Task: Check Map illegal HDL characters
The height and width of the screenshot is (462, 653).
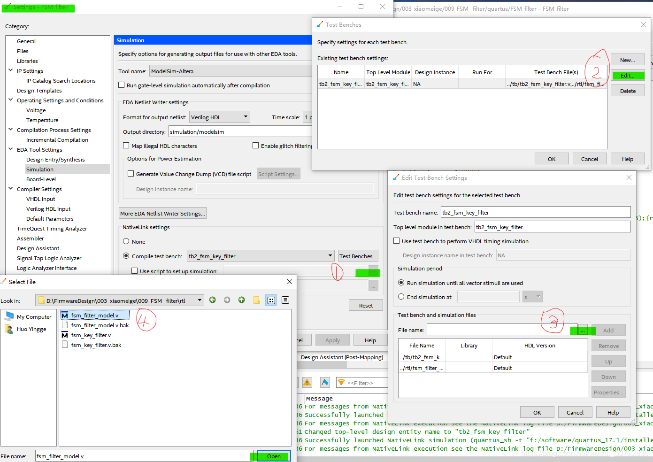Action: pyautogui.click(x=126, y=146)
